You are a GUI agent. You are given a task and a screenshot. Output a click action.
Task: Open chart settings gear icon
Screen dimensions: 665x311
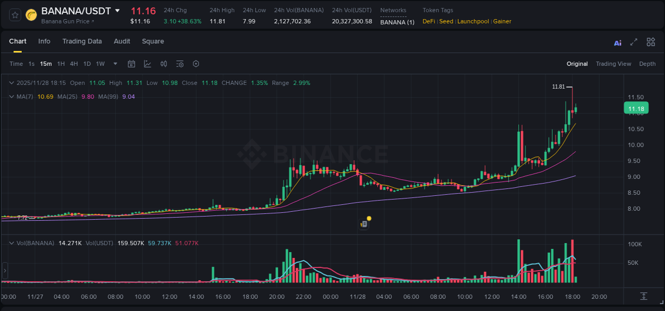click(196, 64)
